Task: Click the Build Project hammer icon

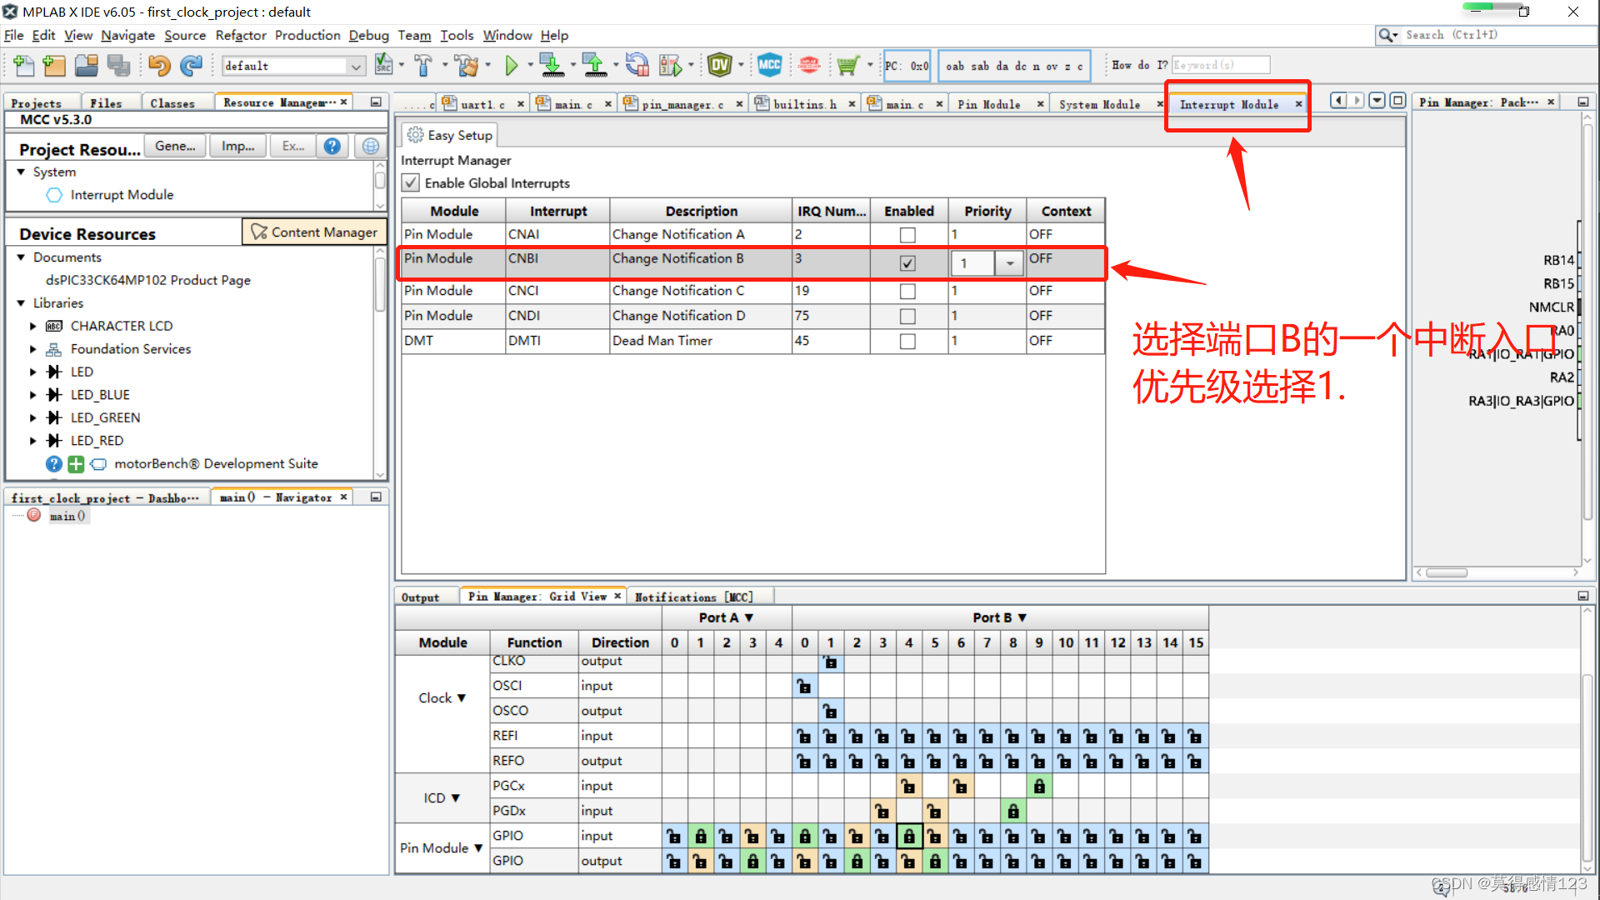Action: [x=423, y=65]
